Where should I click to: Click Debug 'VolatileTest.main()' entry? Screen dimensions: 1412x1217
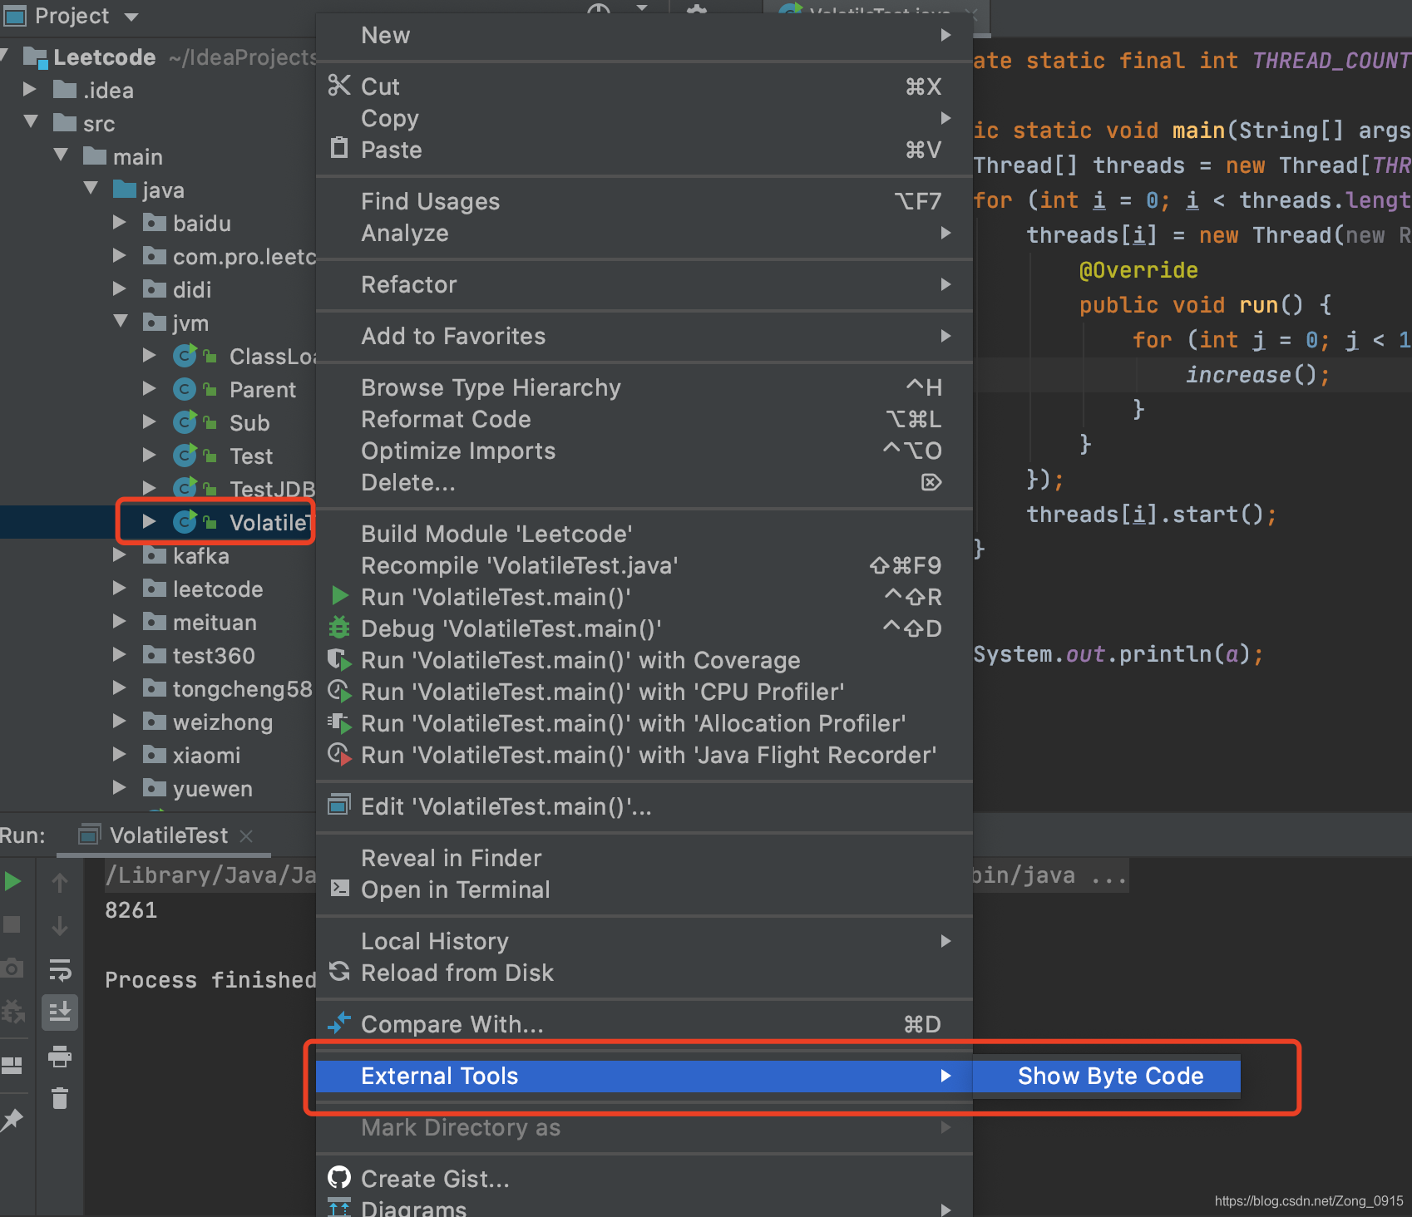point(644,628)
